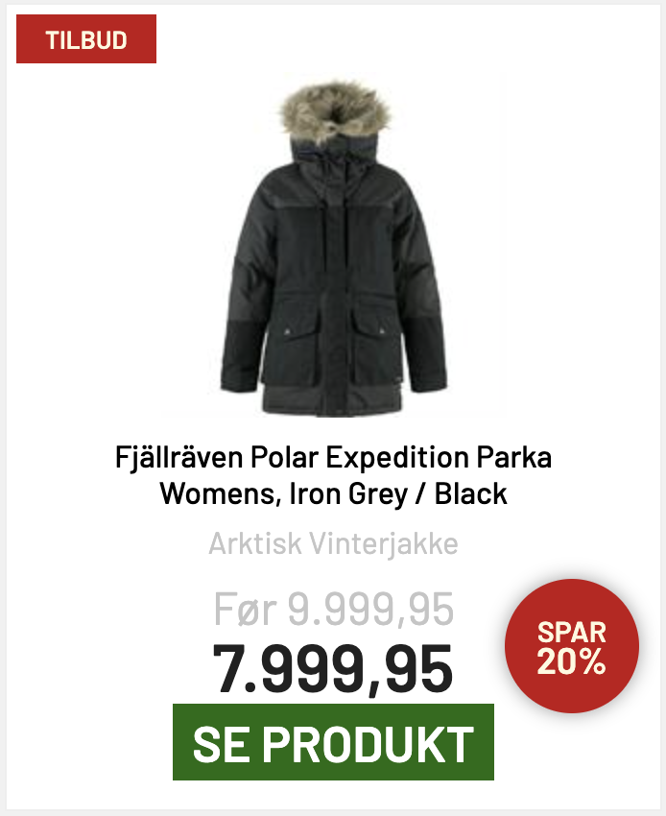666x816 pixels.
Task: Click the round SPAR 20% badge
Action: coord(571,646)
